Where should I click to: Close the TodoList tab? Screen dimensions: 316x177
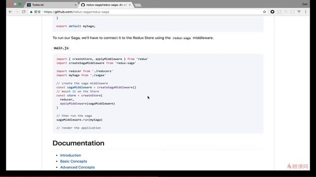pos(76,5)
